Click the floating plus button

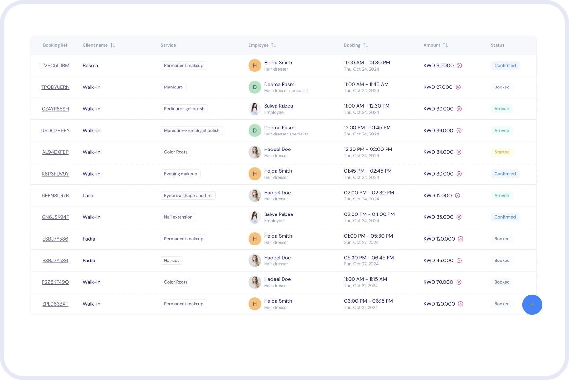coord(532,305)
